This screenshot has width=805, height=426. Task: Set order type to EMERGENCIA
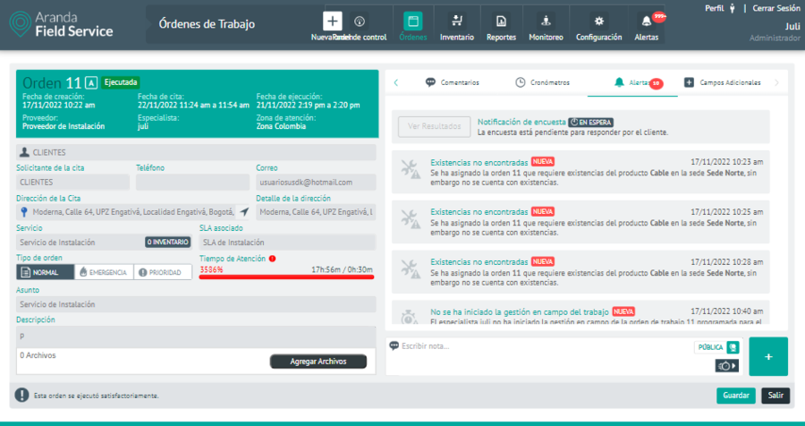[x=103, y=272]
